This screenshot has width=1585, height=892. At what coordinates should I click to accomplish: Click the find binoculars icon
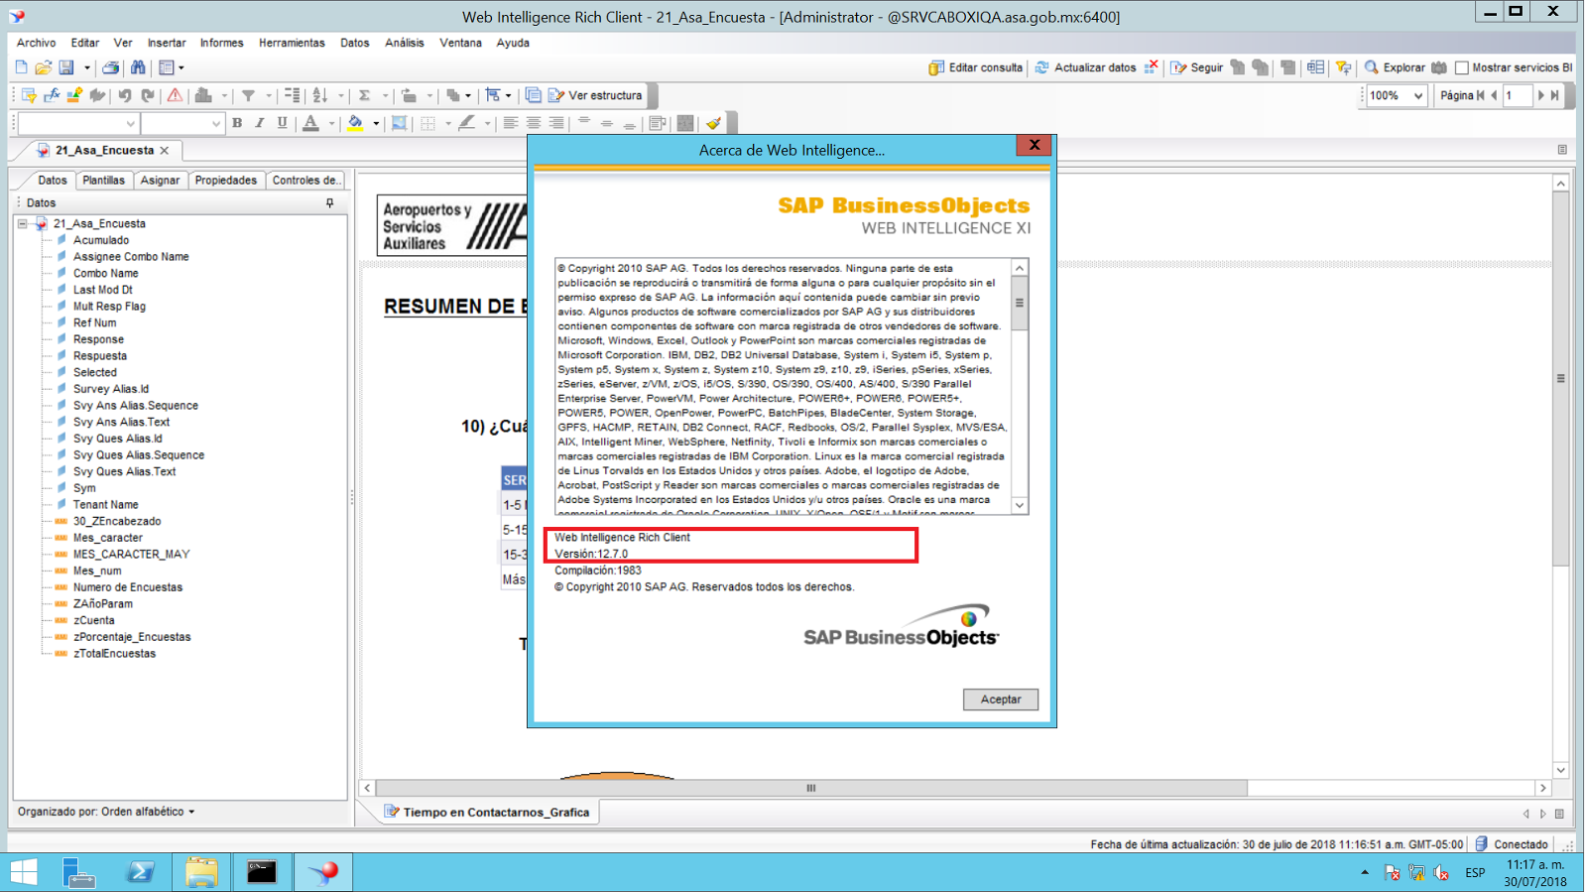coord(138,67)
